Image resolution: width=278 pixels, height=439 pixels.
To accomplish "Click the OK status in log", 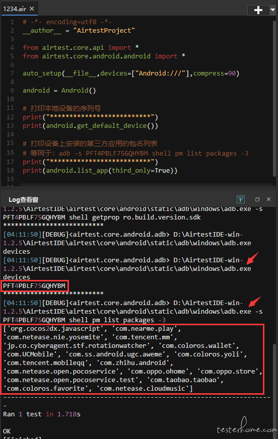I will [x=7, y=431].
